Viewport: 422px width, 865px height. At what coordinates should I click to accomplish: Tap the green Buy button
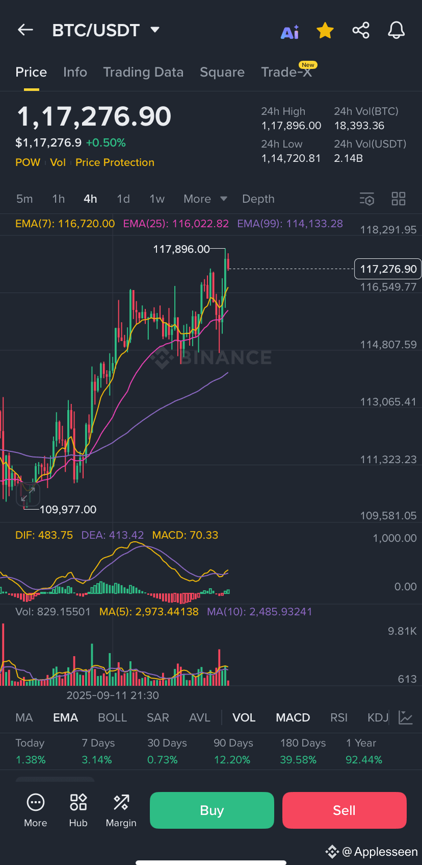212,810
